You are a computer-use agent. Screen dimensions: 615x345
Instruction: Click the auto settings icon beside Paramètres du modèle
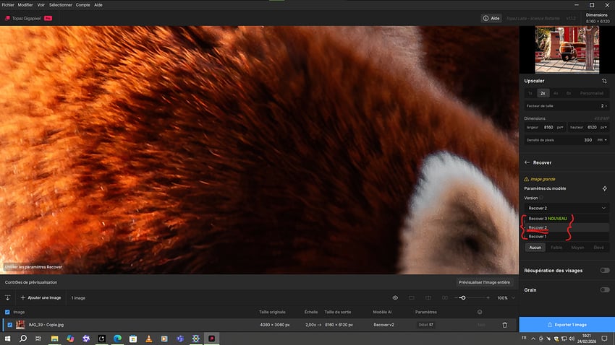point(604,188)
